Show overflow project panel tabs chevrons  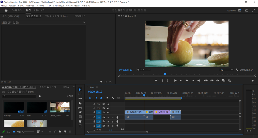click(74, 87)
